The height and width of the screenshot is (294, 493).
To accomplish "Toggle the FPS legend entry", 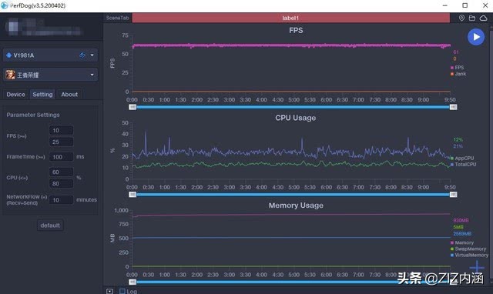I will pyautogui.click(x=457, y=68).
